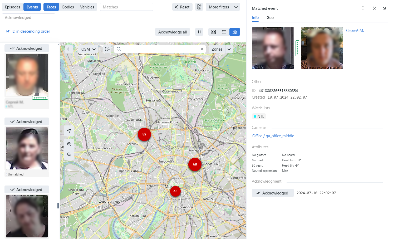Close the Matched event panel
Screen dimensions: 393x239
click(x=375, y=8)
